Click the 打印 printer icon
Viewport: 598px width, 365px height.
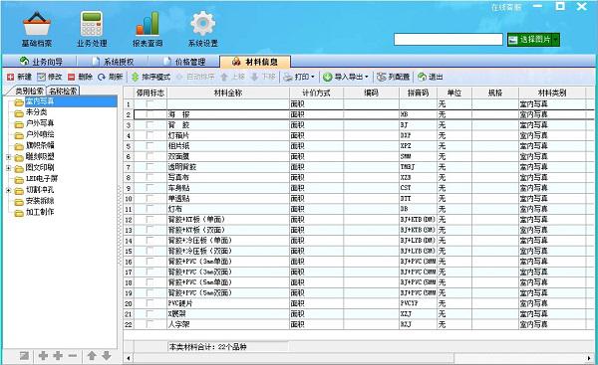click(288, 77)
